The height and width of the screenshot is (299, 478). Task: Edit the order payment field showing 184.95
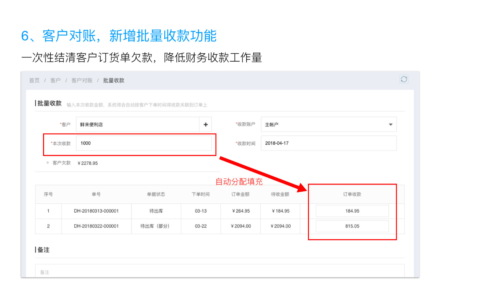pos(352,211)
